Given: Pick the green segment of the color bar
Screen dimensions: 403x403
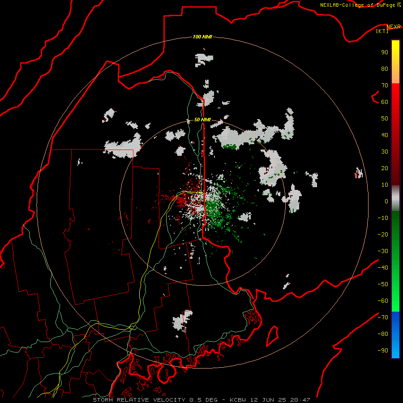Looking at the screenshot, I should pos(395,262).
